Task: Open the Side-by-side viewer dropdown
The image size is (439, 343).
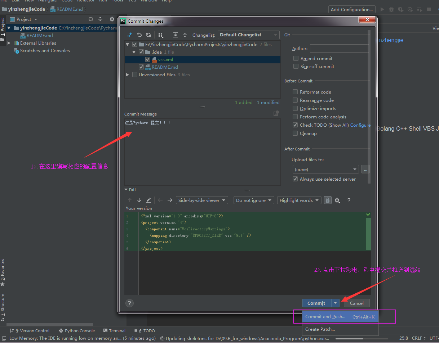Action: (202, 200)
